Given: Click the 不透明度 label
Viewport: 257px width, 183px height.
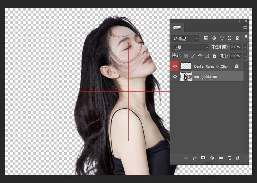Looking at the screenshot, I should coord(220,47).
